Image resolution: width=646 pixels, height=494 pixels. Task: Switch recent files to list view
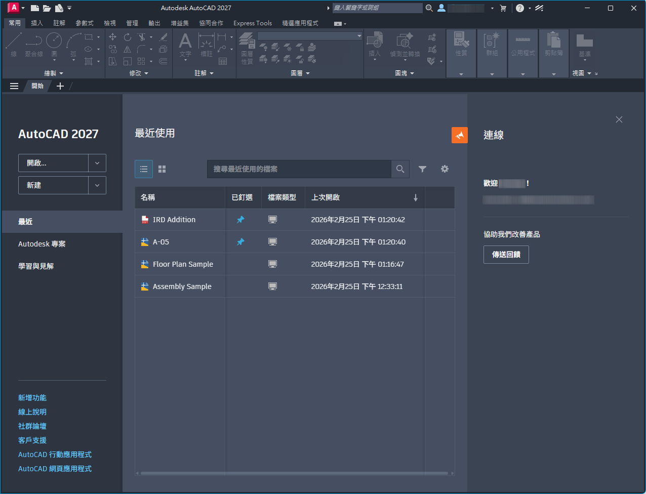pyautogui.click(x=144, y=169)
